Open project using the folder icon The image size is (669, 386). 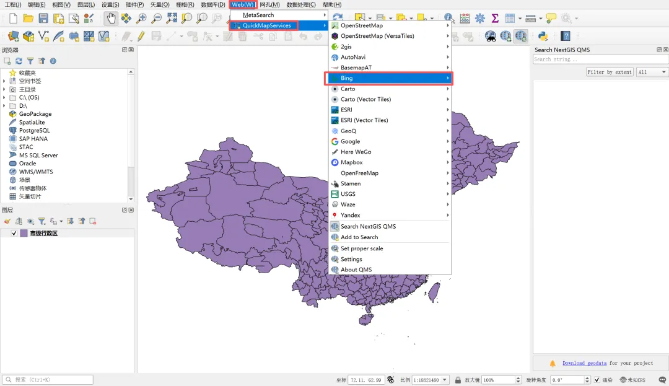28,19
